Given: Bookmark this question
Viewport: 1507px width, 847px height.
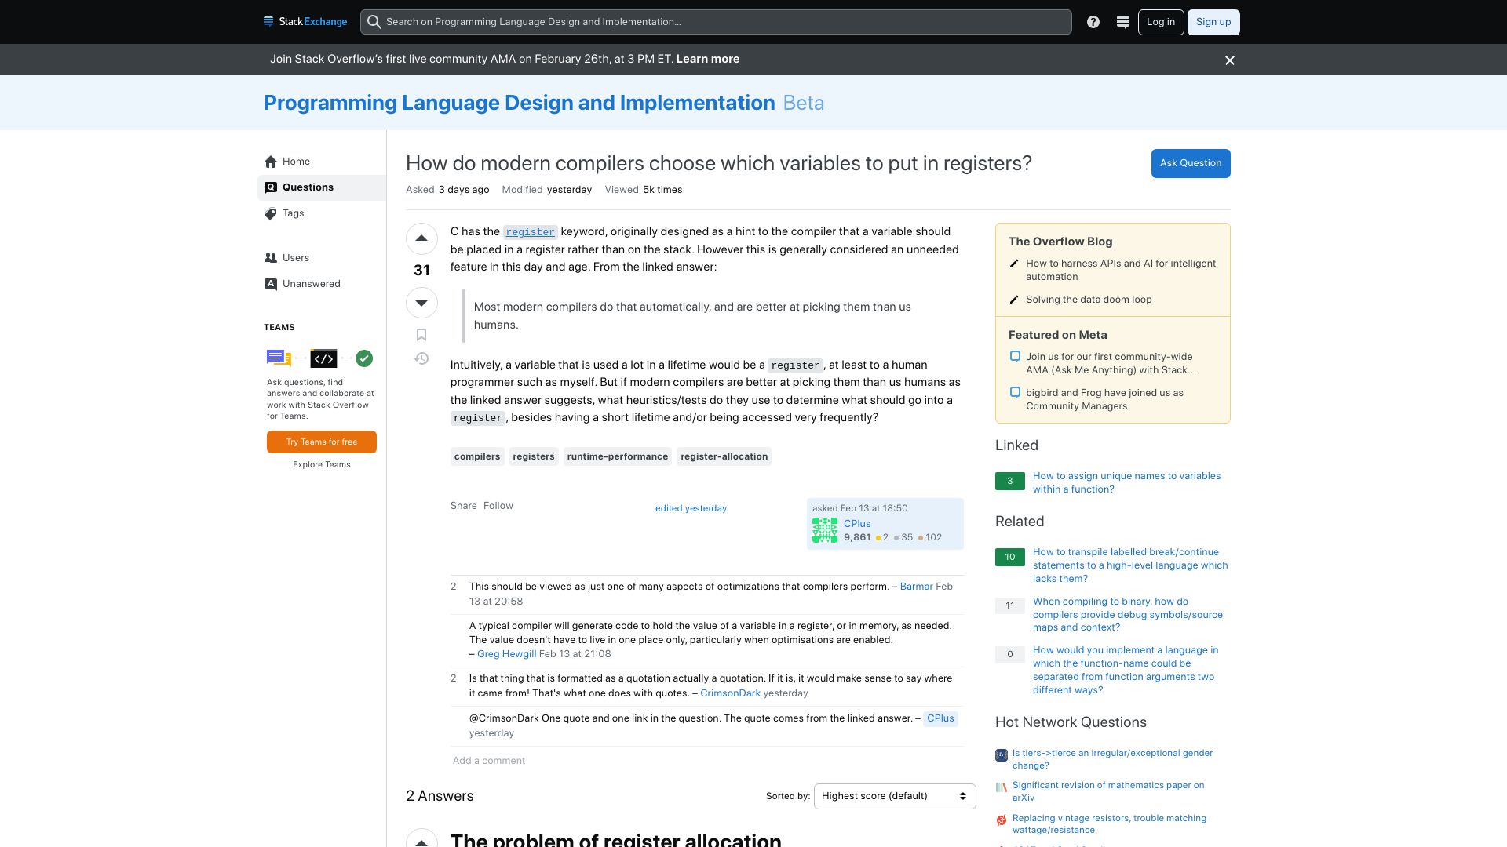Looking at the screenshot, I should [421, 335].
